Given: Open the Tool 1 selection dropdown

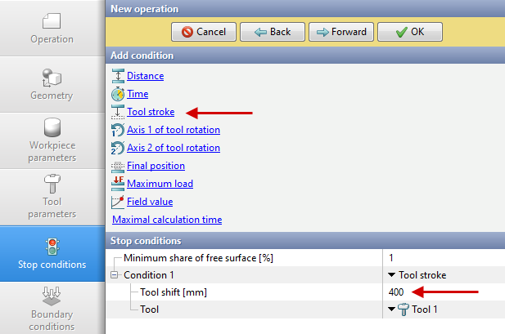Looking at the screenshot, I should [393, 310].
